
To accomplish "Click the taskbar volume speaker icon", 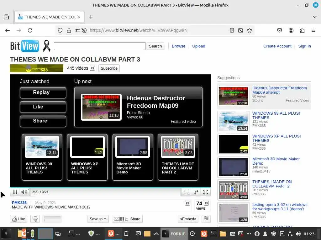I will click(298, 234).
